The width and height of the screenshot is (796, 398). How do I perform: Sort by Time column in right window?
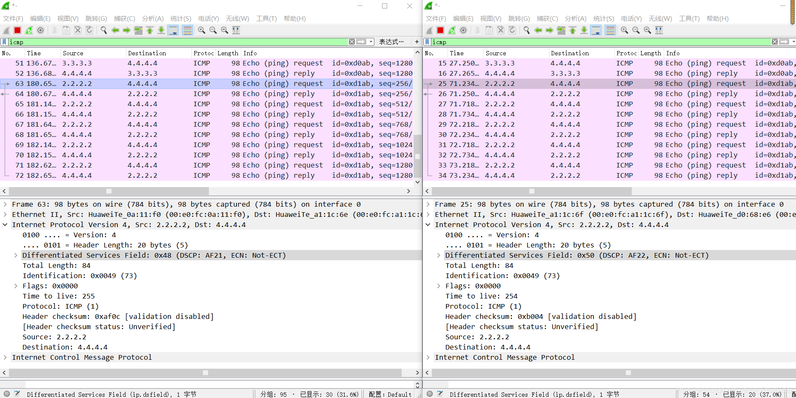(465, 53)
